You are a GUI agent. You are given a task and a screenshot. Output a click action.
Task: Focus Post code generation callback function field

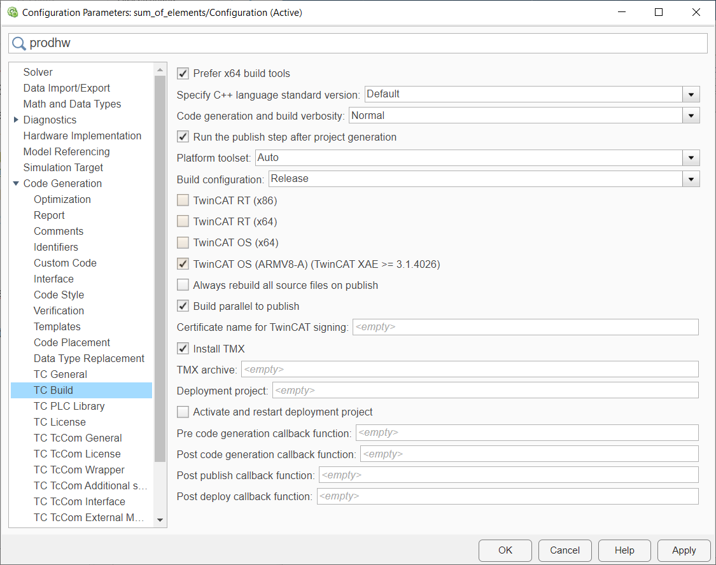(530, 454)
